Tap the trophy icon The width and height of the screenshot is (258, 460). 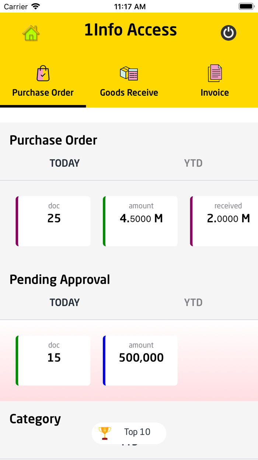click(105, 433)
